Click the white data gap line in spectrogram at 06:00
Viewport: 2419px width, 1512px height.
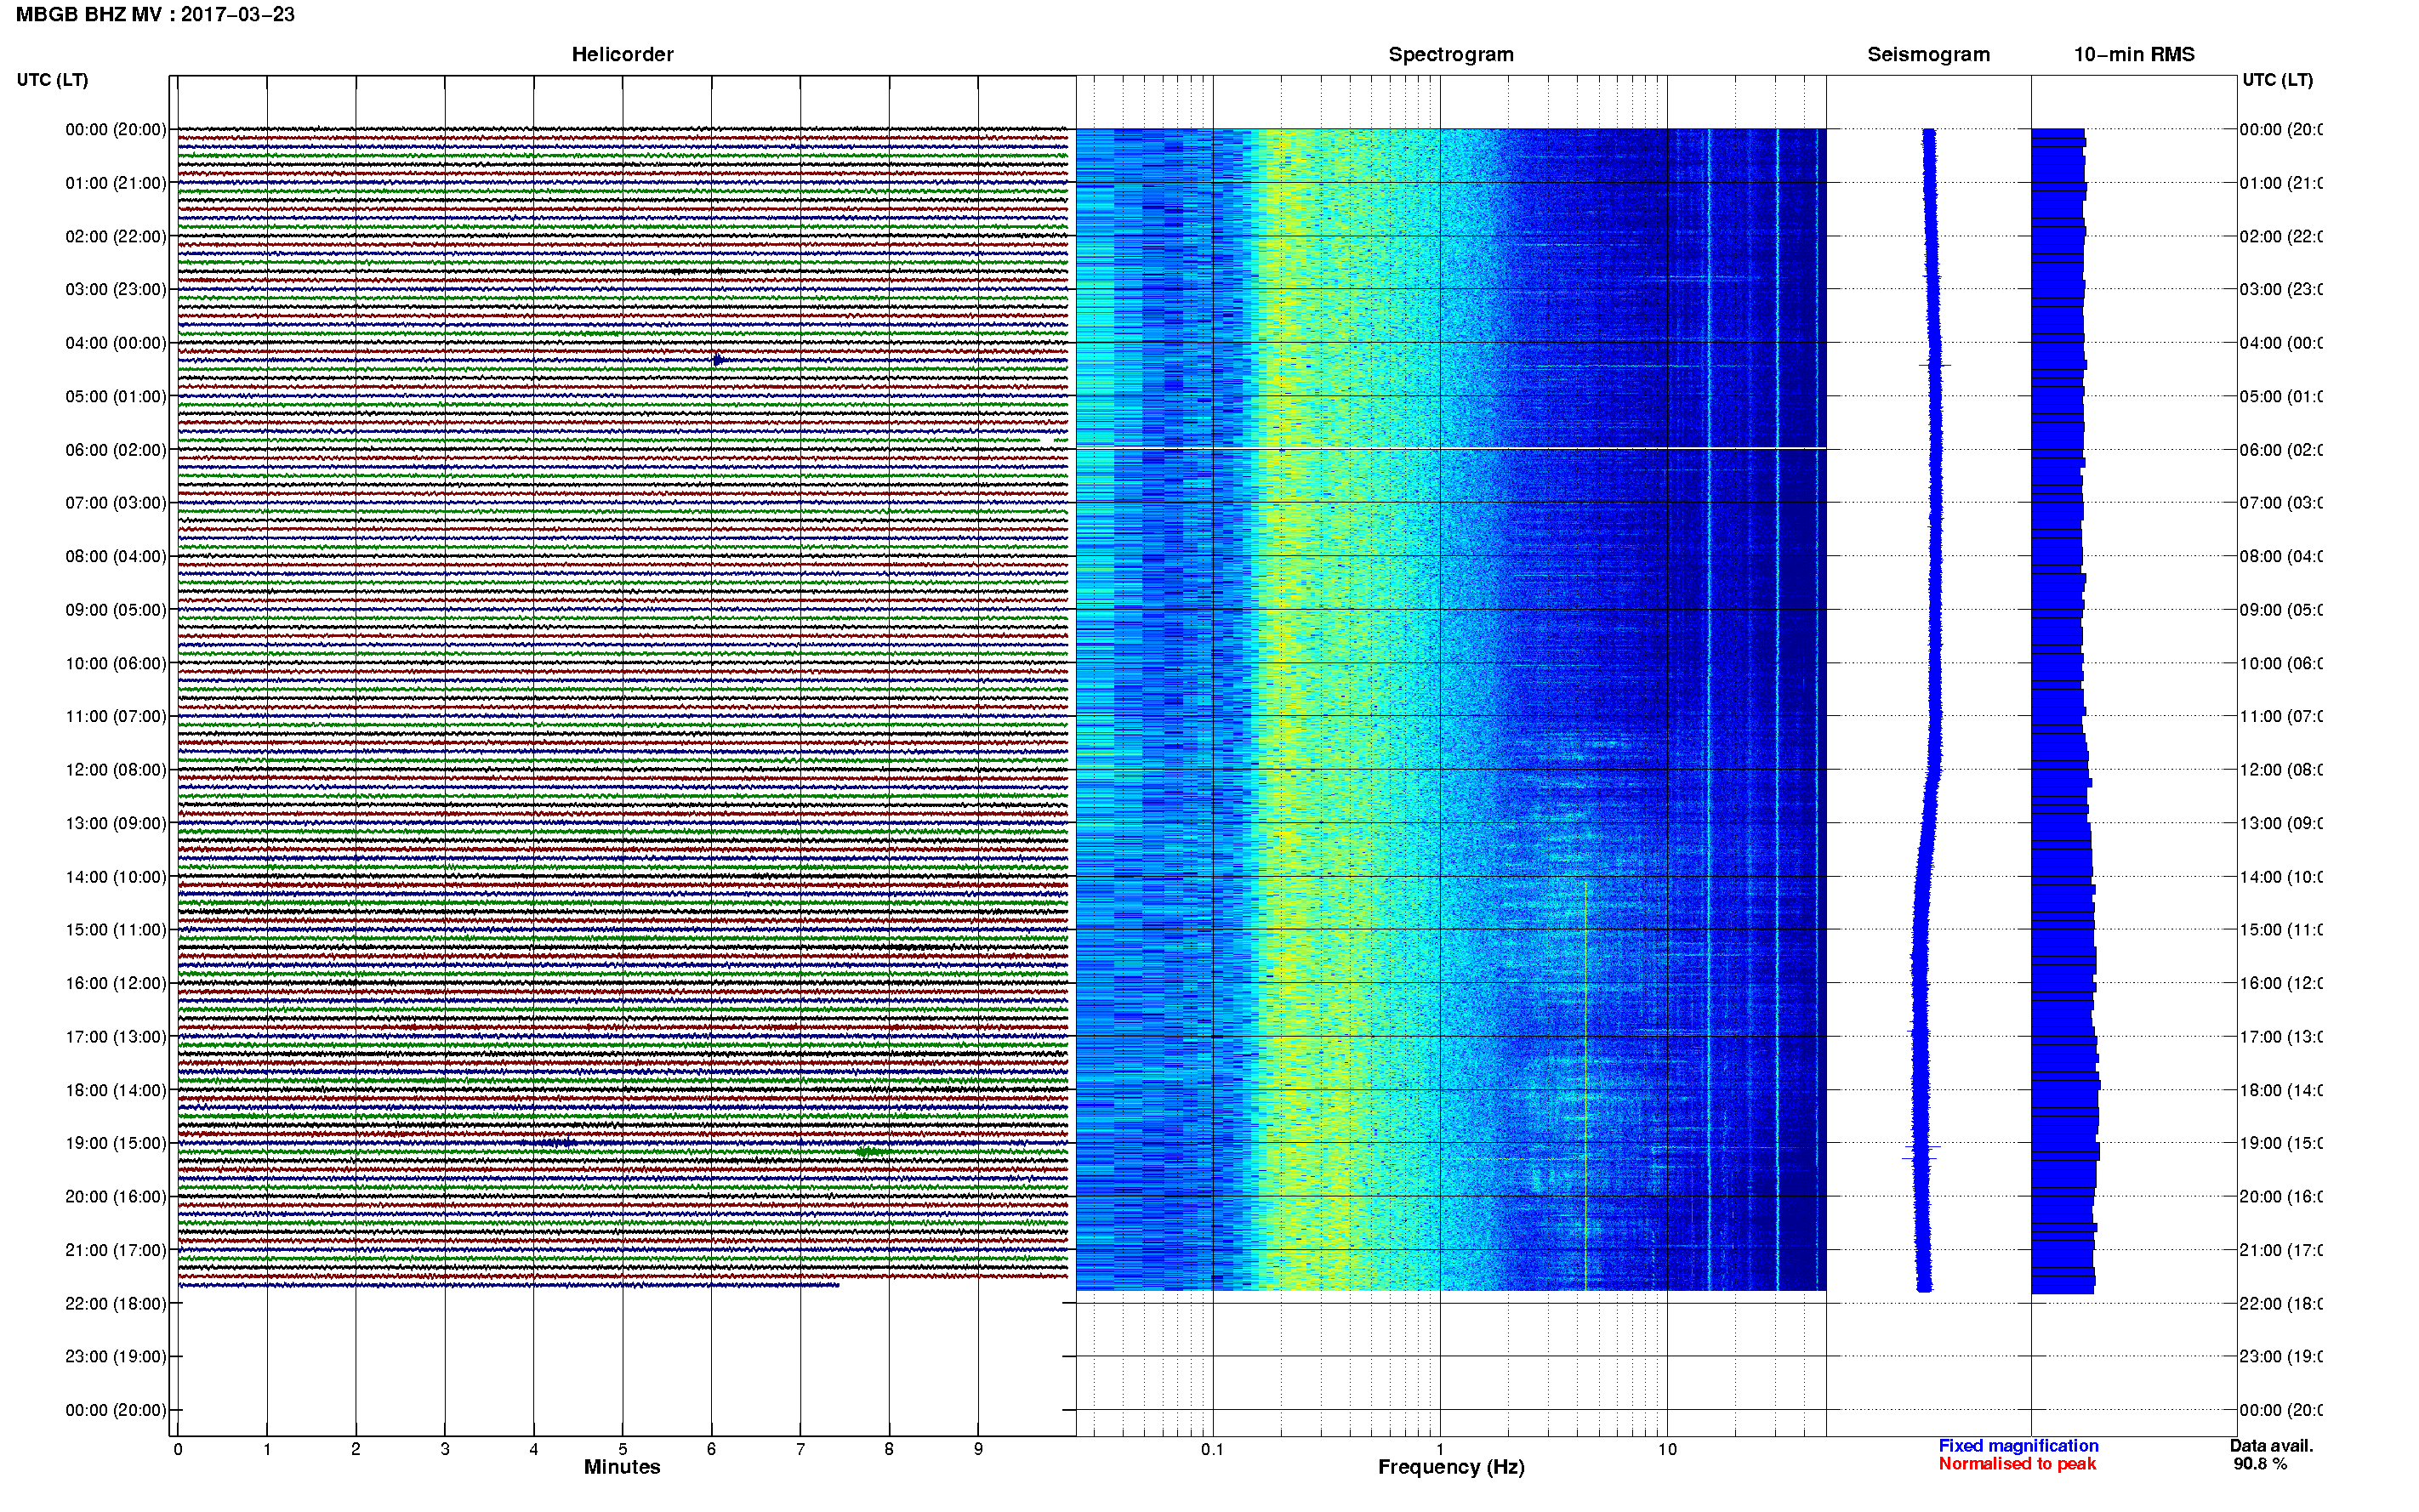(x=1451, y=448)
